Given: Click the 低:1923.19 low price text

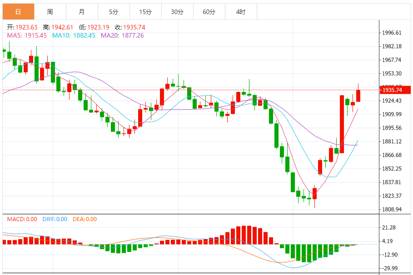Looking at the screenshot, I should 94,27.
